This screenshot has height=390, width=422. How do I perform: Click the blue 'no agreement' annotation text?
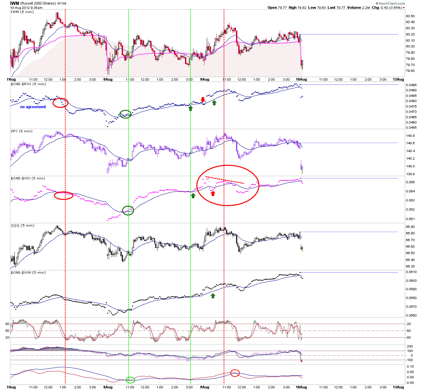pos(33,107)
